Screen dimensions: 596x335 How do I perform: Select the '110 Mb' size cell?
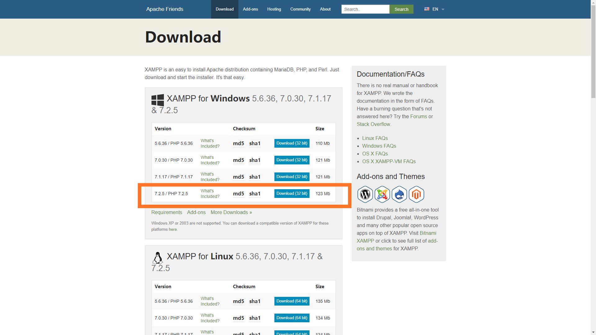(323, 143)
